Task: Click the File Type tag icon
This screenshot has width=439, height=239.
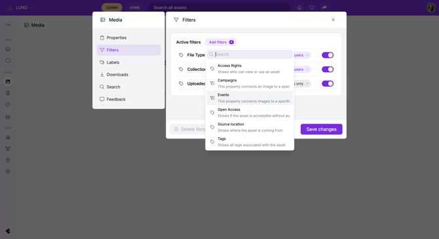Action: click(181, 55)
